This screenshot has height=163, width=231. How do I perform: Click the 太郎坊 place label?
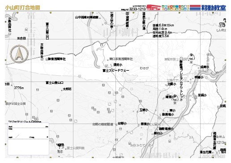point(67,89)
